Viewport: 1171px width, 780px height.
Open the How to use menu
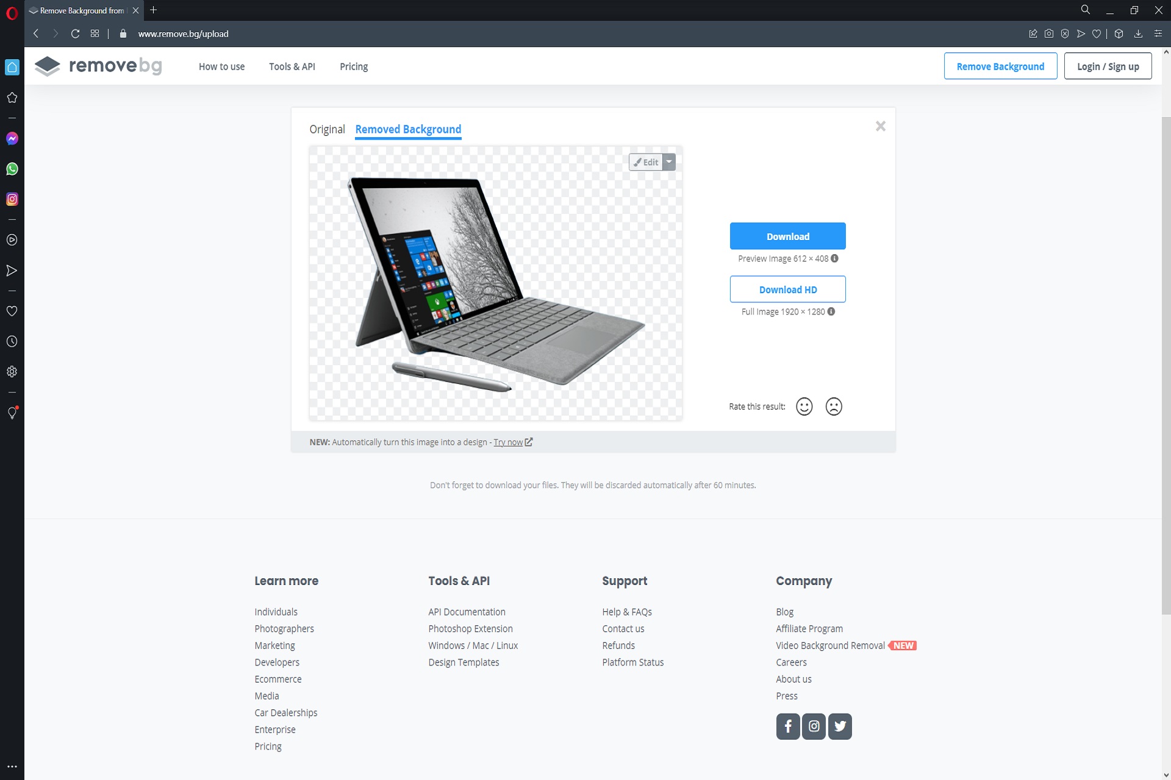click(x=221, y=66)
